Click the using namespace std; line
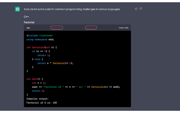180x113 pixels. tap(40, 40)
